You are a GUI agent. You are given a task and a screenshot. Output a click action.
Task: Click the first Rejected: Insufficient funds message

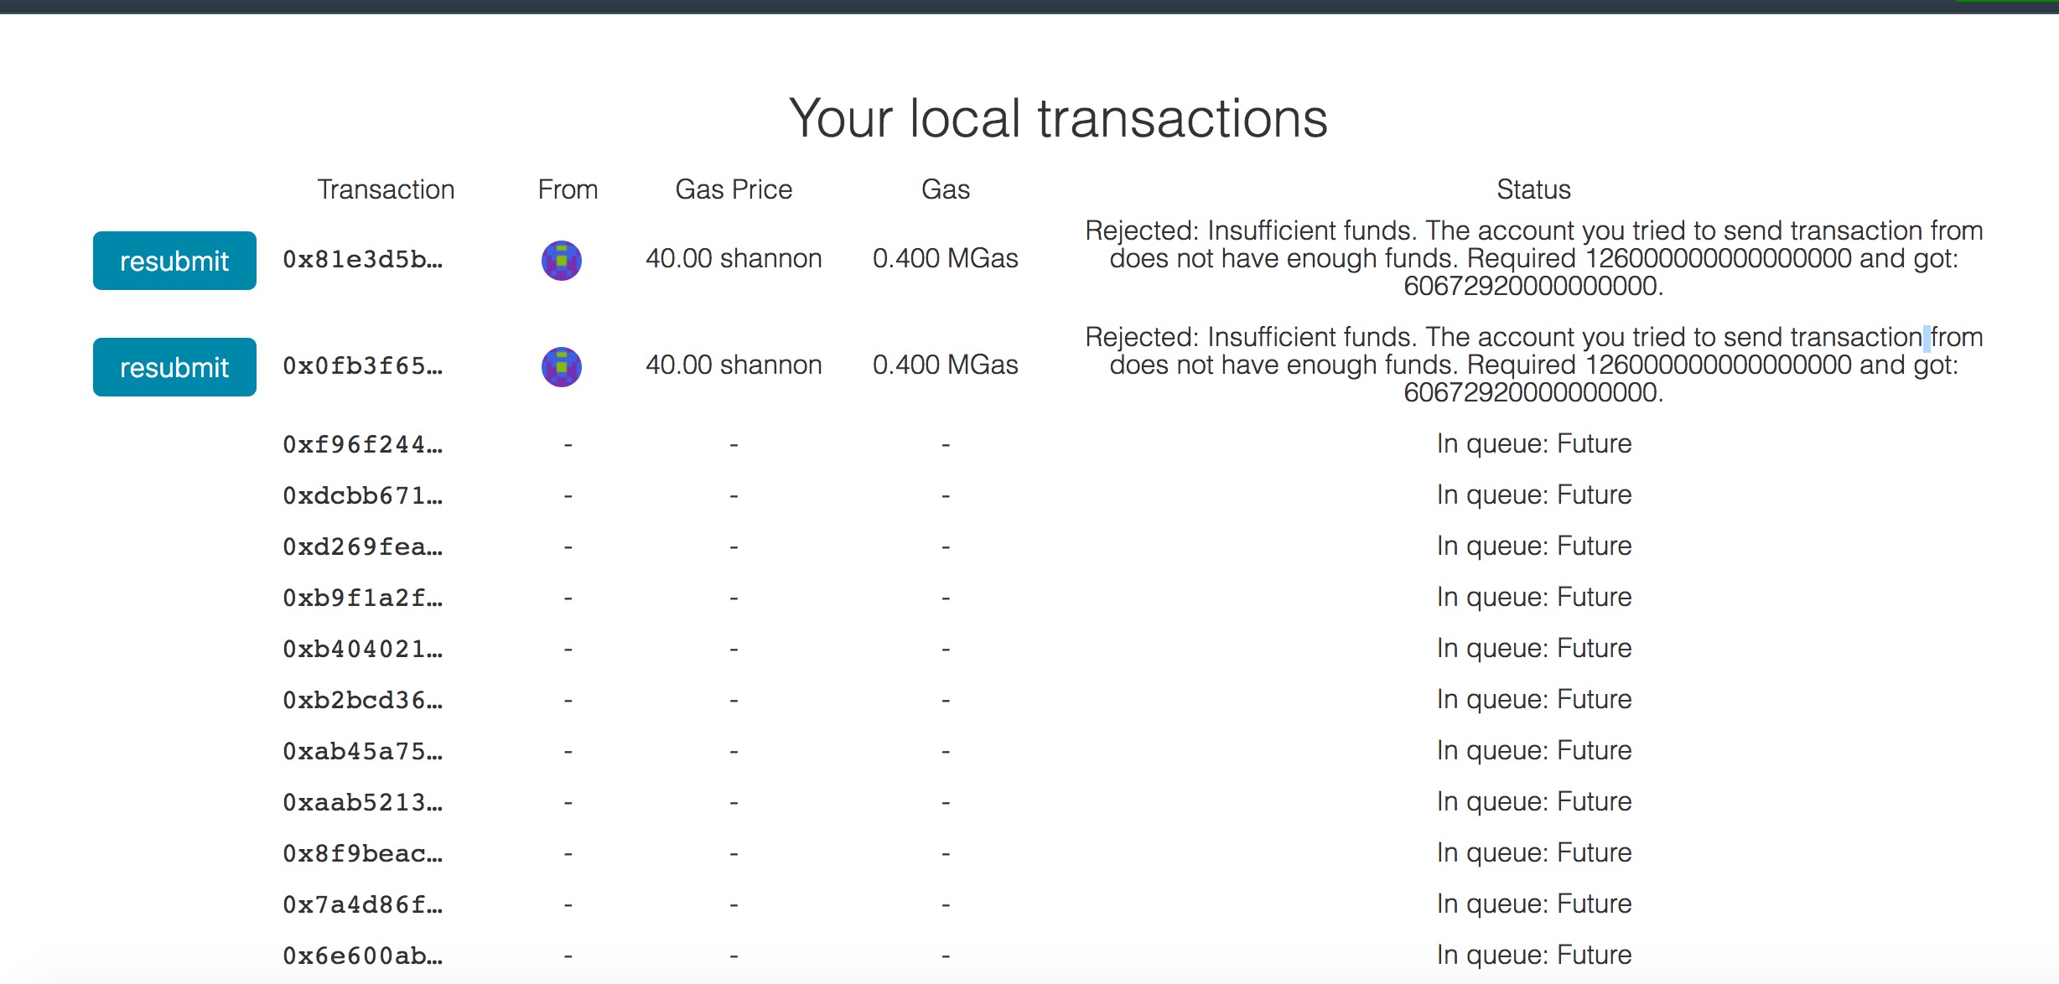(x=1533, y=258)
